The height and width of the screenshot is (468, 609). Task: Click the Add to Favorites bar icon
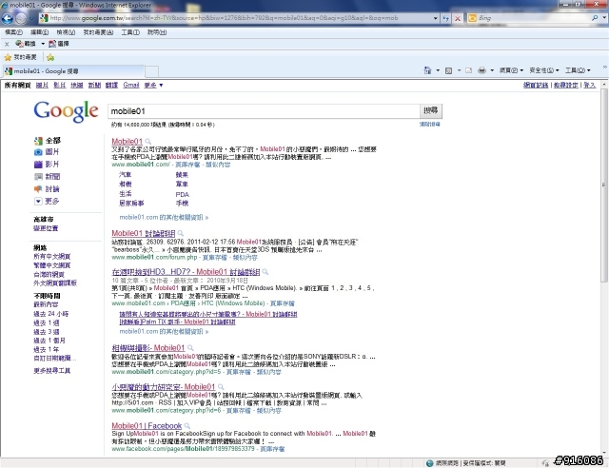point(50,57)
